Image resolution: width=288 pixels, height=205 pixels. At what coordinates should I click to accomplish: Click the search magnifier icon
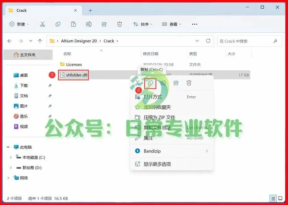pos(275,41)
